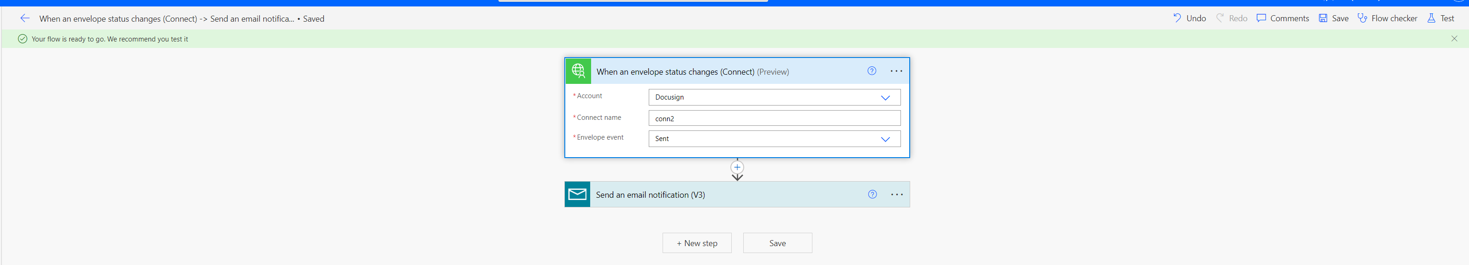Expand the Envelope event dropdown showing Sent
The width and height of the screenshot is (1469, 265).
point(775,139)
